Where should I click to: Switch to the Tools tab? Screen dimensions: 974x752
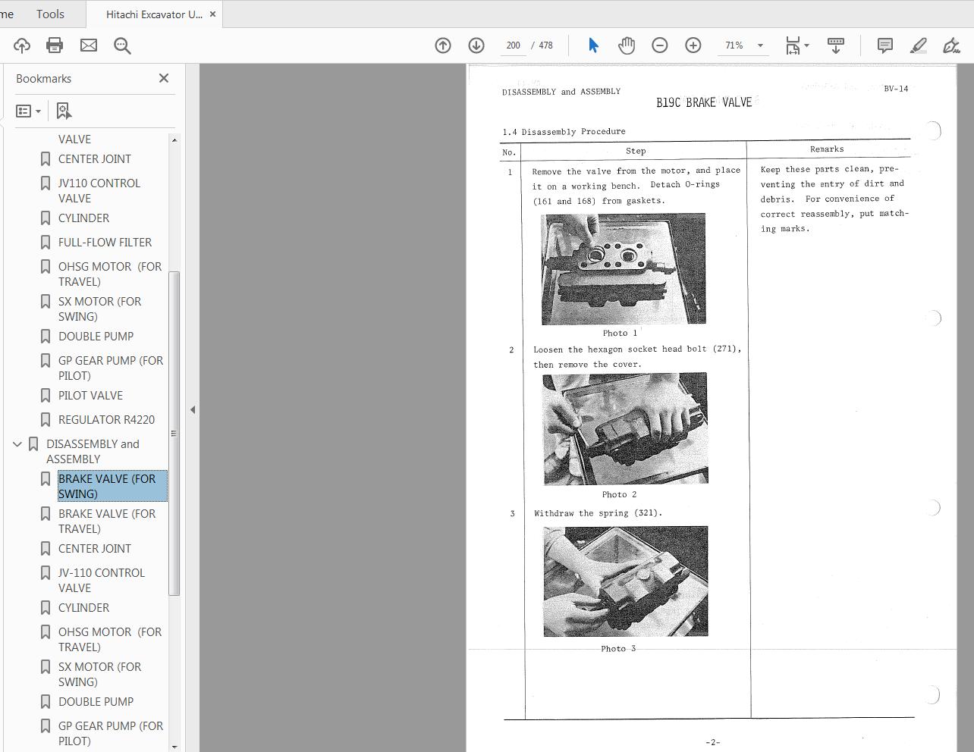[50, 14]
